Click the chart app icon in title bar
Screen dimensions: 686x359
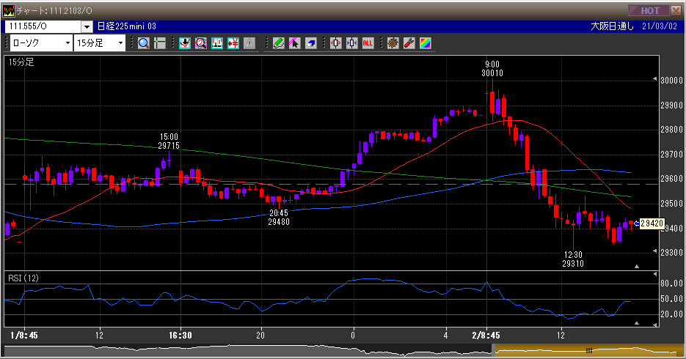click(x=8, y=10)
